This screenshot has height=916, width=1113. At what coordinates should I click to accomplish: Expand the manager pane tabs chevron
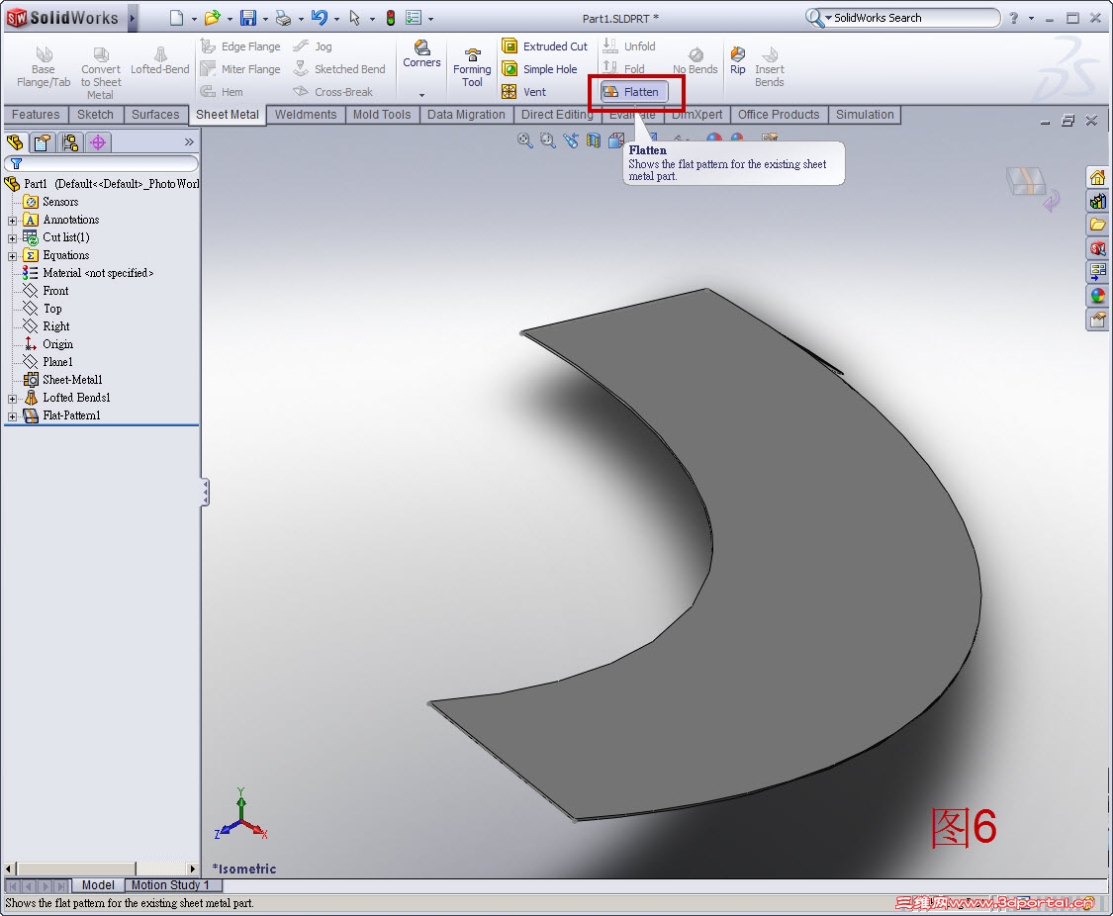click(189, 141)
